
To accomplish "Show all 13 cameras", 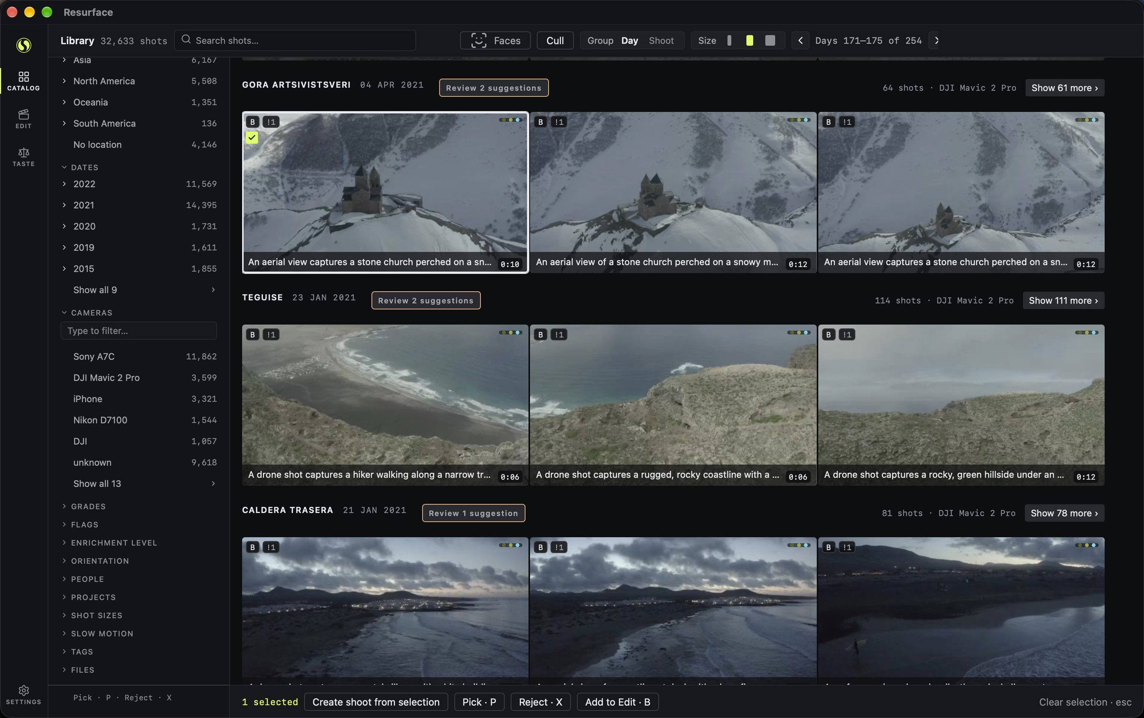I will (139, 483).
